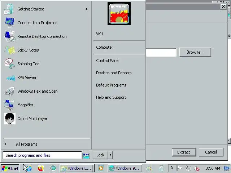Image resolution: width=231 pixels, height=173 pixels.
Task: Expand the Getting Started submenu arrow
Action: click(87, 9)
